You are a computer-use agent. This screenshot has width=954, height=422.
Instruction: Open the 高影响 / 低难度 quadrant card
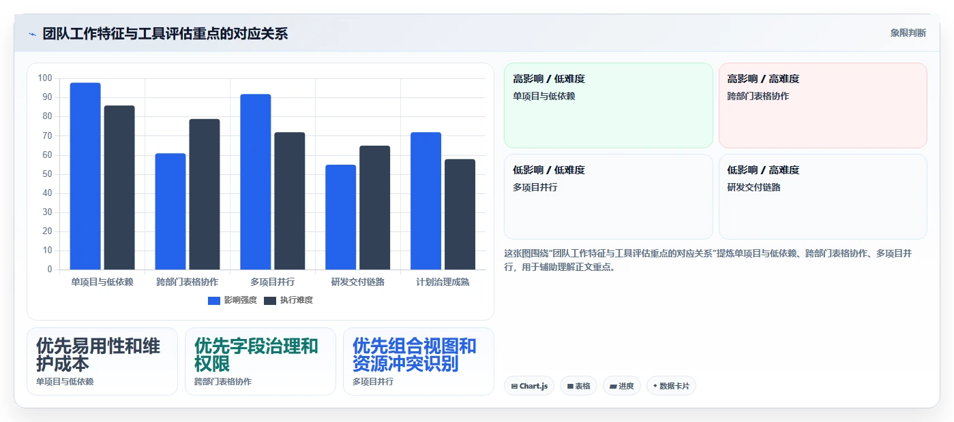pos(608,105)
